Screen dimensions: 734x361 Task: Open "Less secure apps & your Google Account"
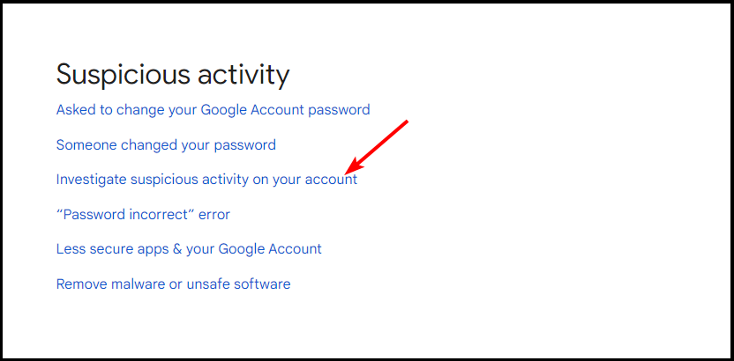click(189, 249)
